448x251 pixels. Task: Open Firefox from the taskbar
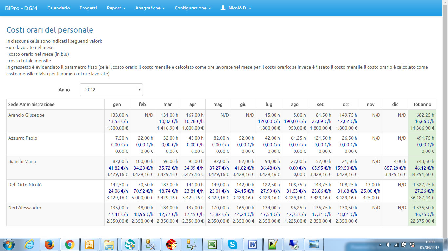(x=50, y=244)
